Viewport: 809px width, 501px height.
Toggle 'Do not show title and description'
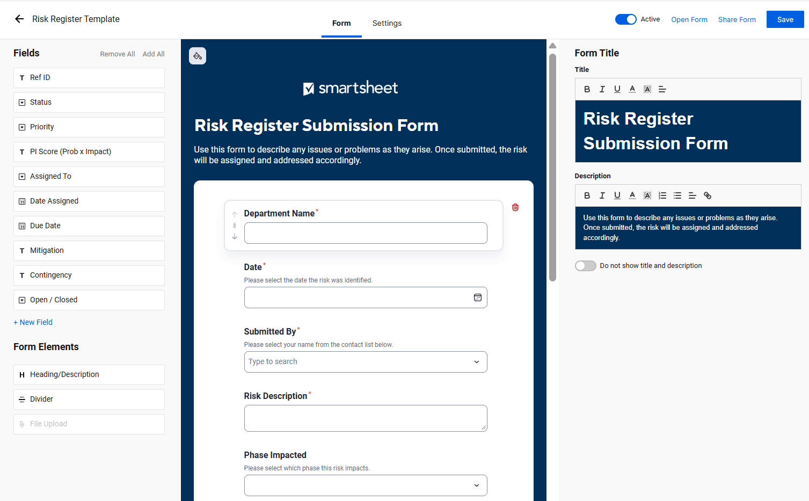(x=585, y=265)
